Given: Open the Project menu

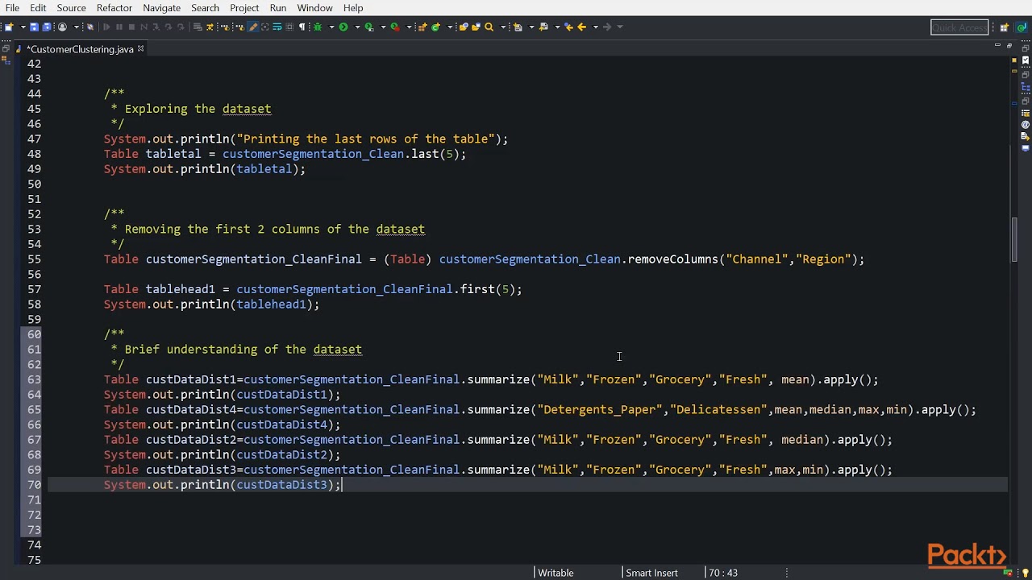Looking at the screenshot, I should coord(244,8).
